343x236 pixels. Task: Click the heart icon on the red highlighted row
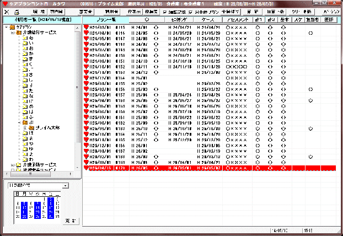[86, 168]
